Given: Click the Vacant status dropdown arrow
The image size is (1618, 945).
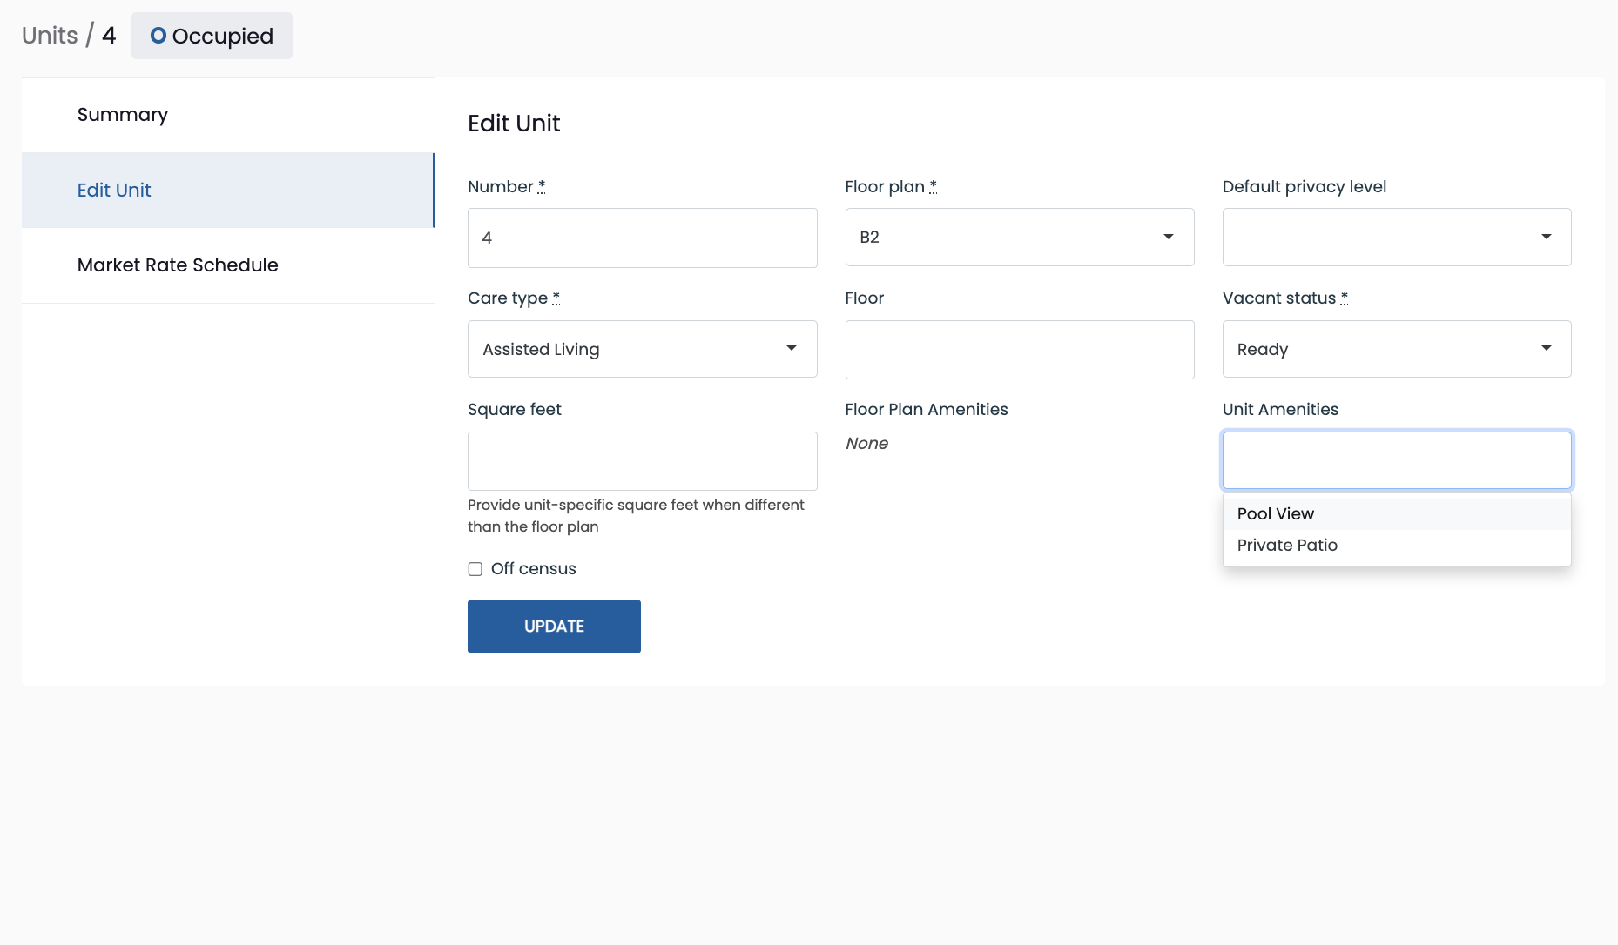Looking at the screenshot, I should [1547, 348].
